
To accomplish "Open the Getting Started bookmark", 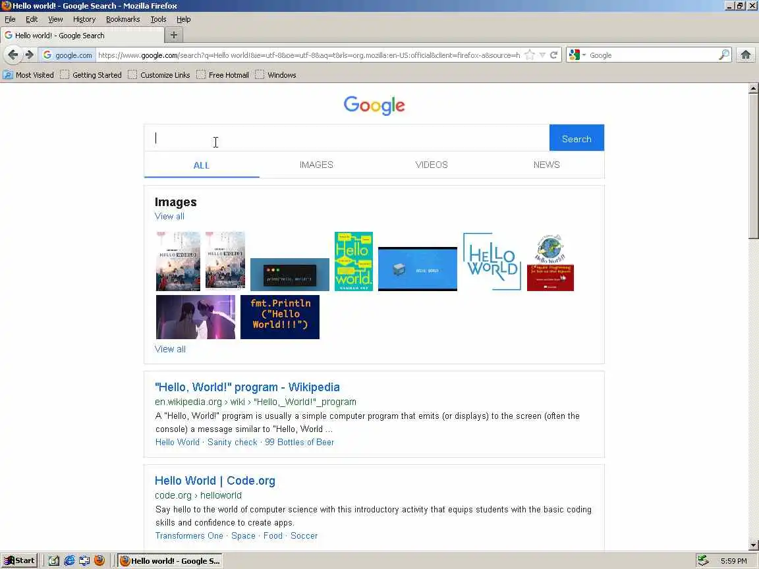I will pos(91,75).
